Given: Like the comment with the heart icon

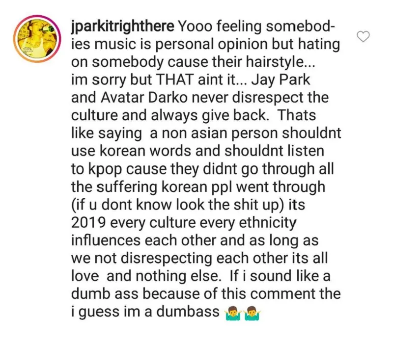Looking at the screenshot, I should click(363, 36).
